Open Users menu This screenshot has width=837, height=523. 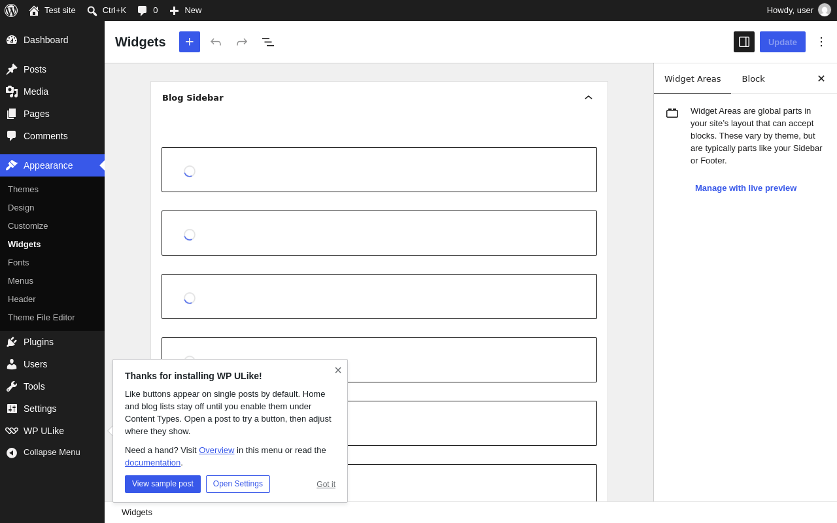click(x=52, y=364)
